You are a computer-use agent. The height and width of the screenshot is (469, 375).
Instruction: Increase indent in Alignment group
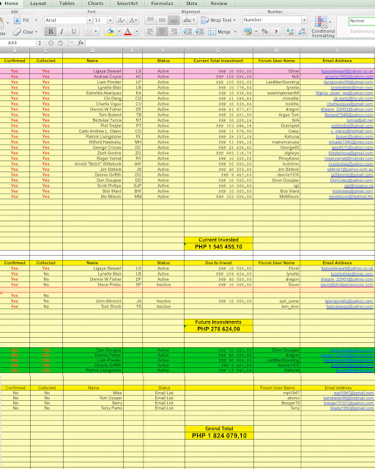199,32
